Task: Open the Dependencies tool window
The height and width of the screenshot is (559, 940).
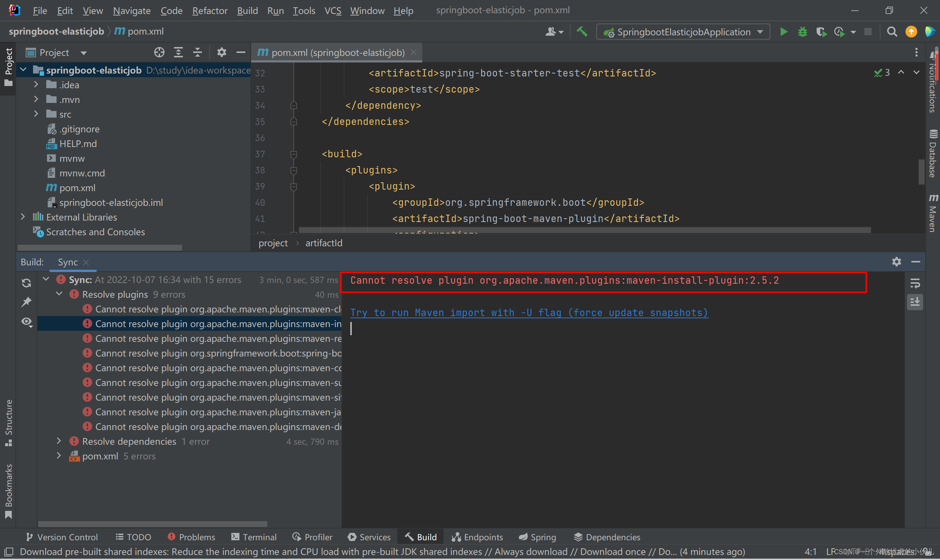Action: (x=607, y=537)
